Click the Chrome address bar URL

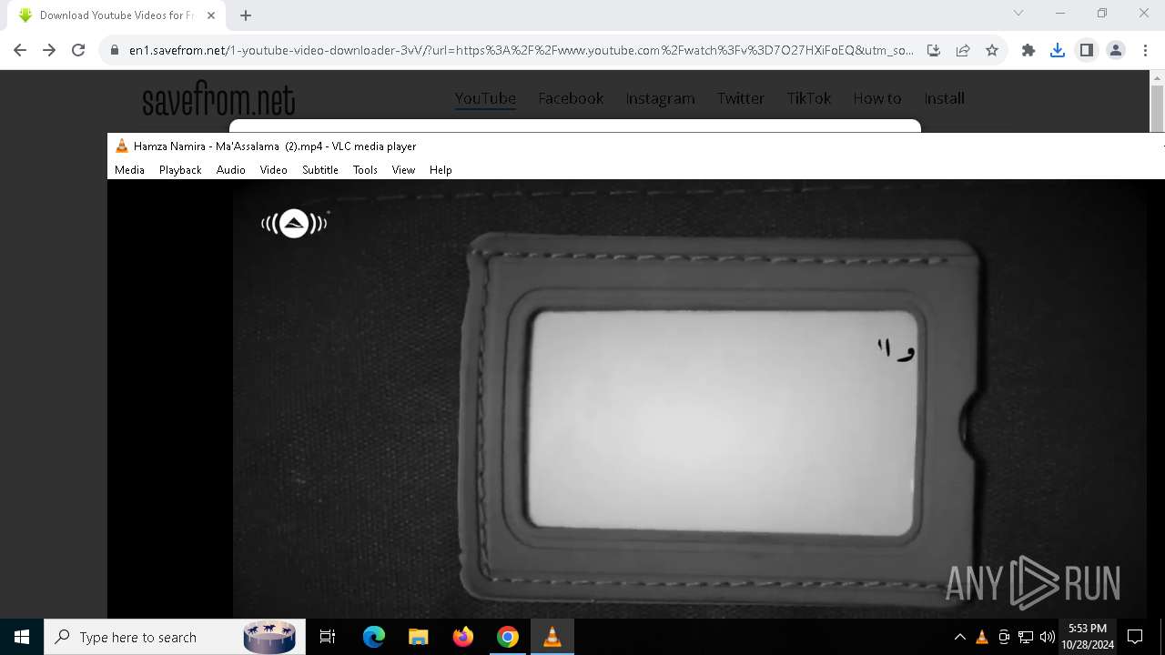pyautogui.click(x=521, y=50)
